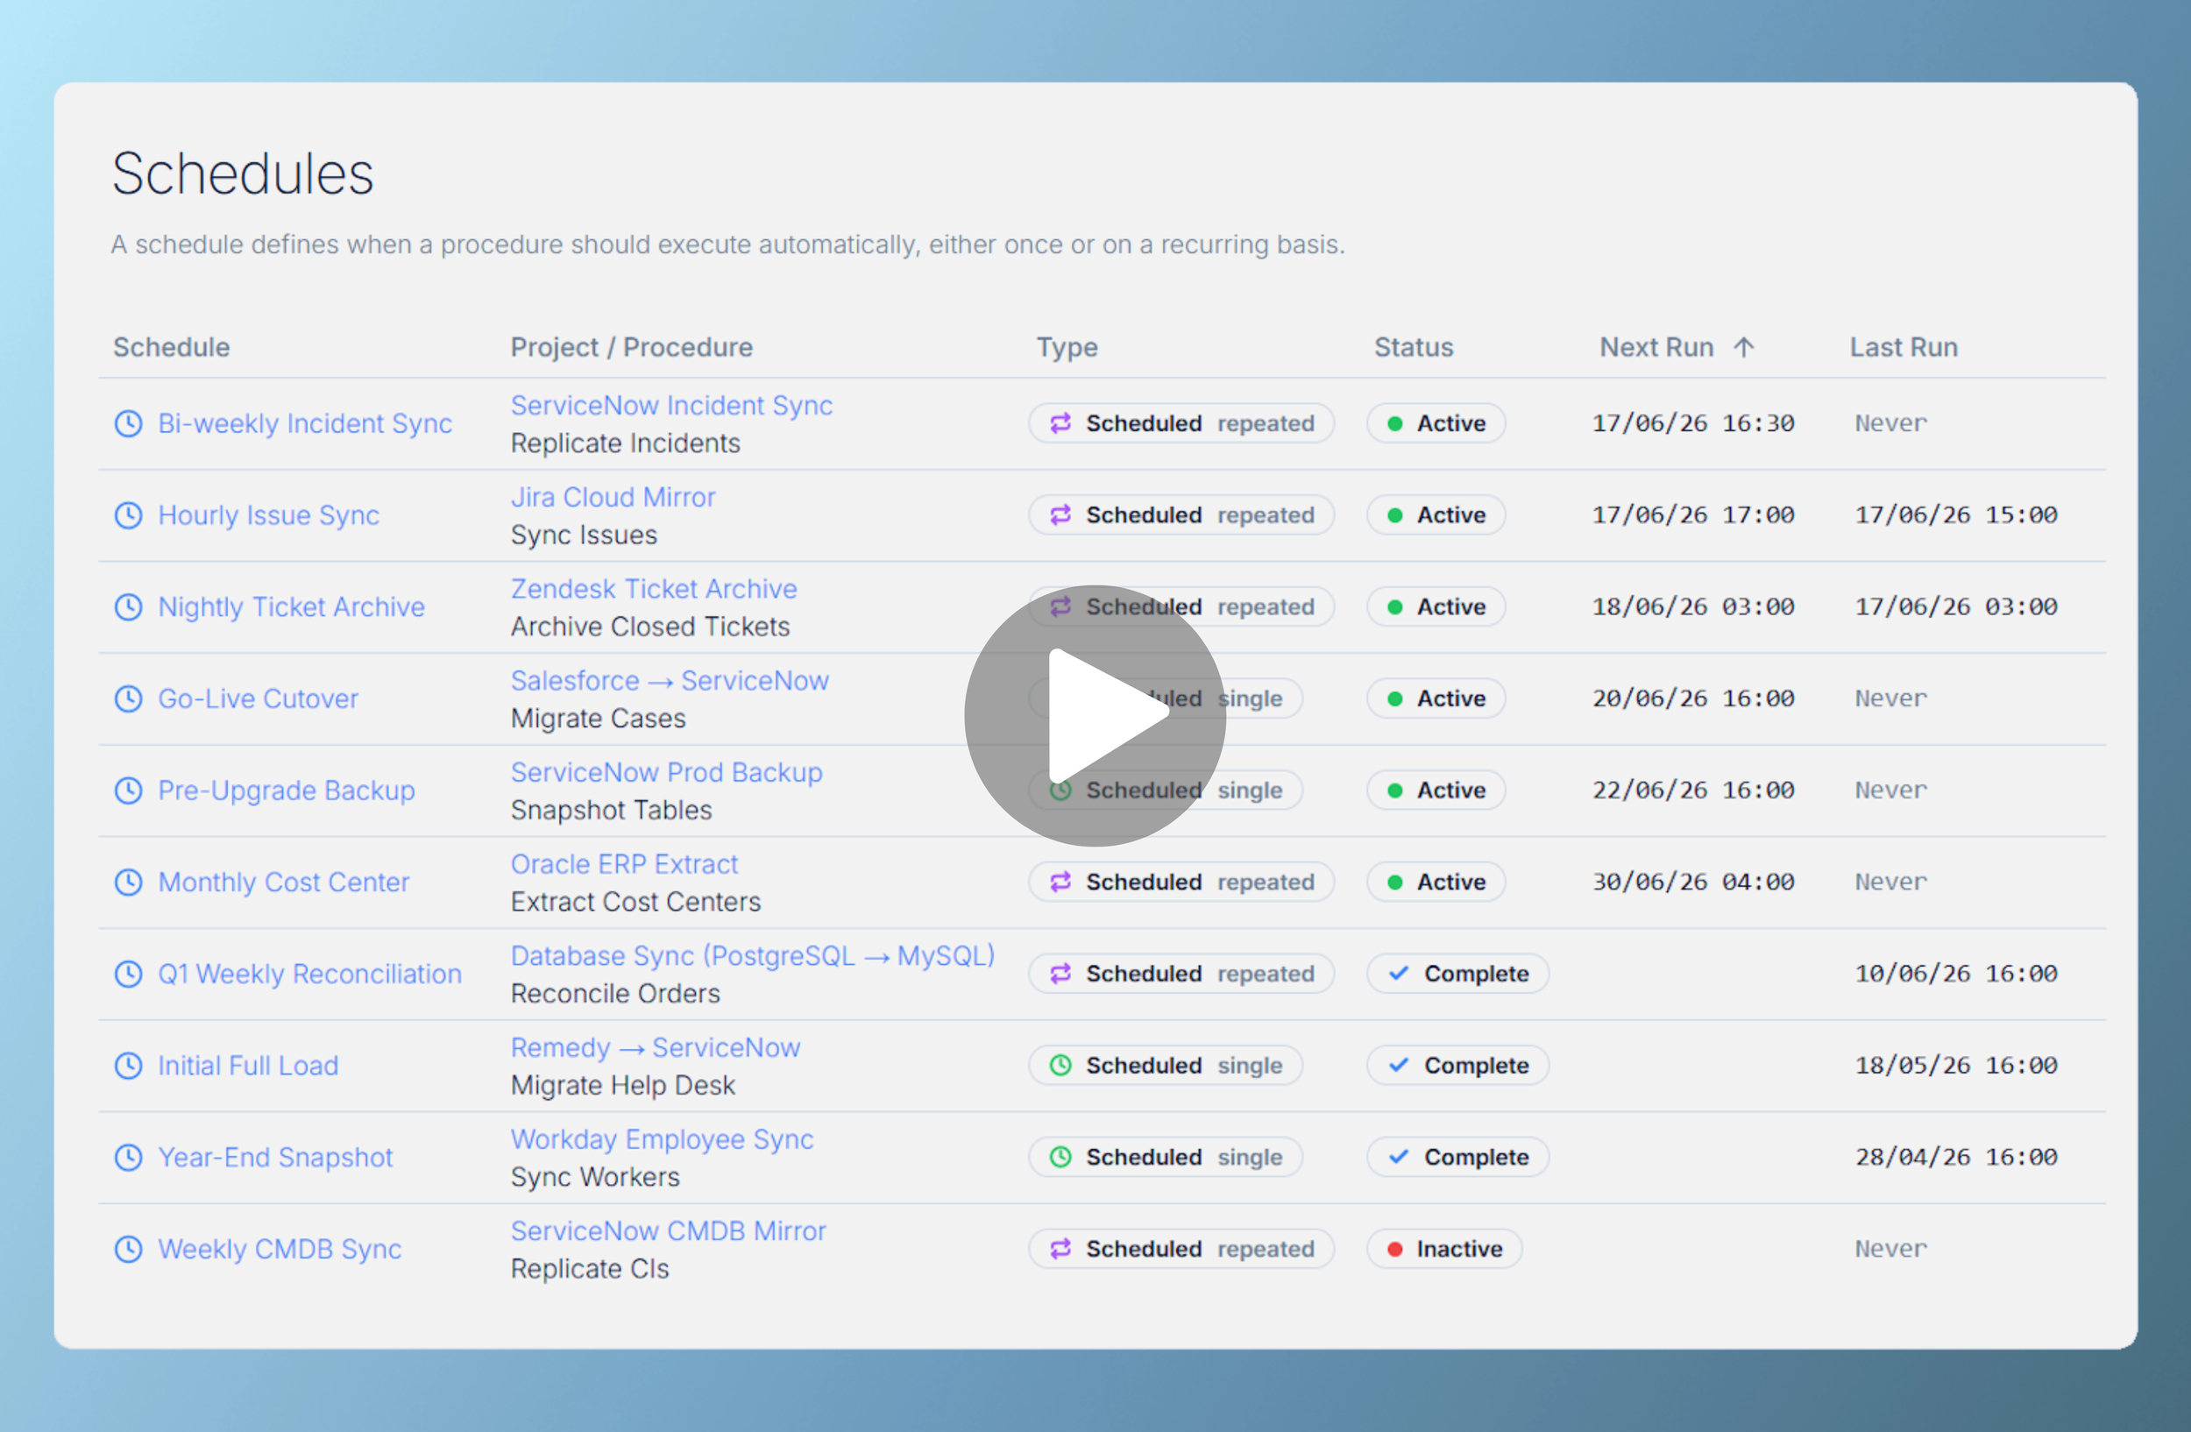Click Last Run value 10/06/26 16:00
Viewport: 2191px width, 1432px height.
[1956, 974]
